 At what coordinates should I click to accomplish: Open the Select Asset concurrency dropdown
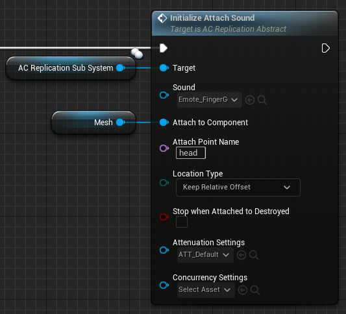206,290
